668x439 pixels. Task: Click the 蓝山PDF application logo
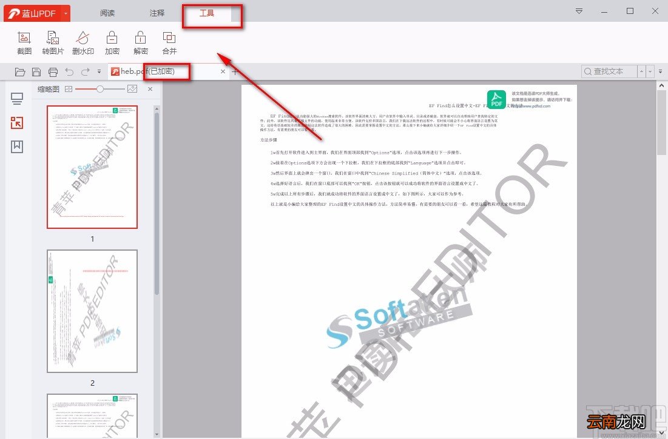point(32,13)
